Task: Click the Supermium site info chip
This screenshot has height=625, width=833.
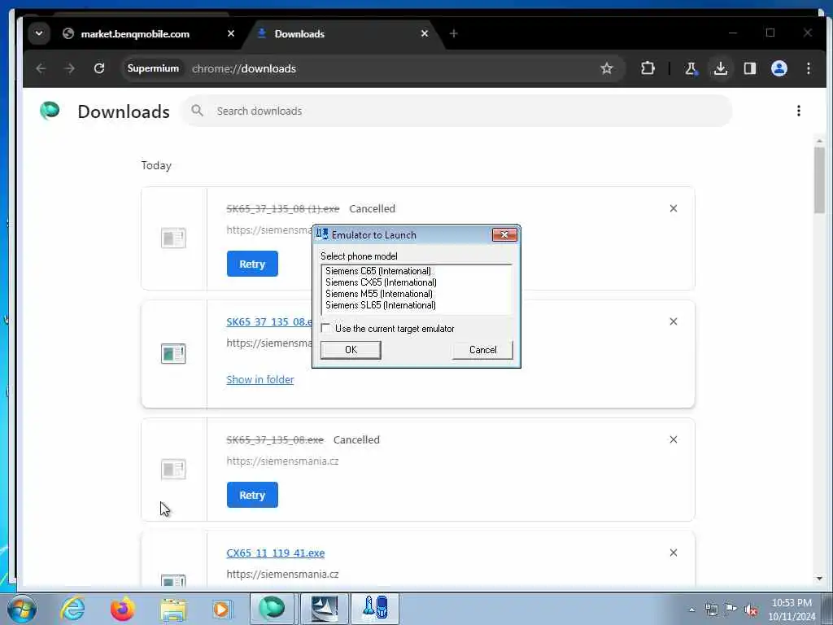Action: pyautogui.click(x=153, y=68)
